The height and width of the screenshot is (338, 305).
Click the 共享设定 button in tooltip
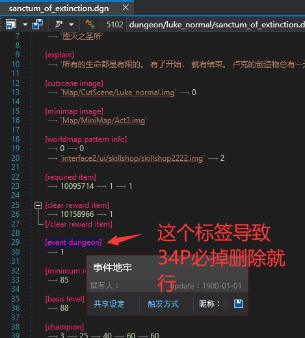click(x=109, y=304)
